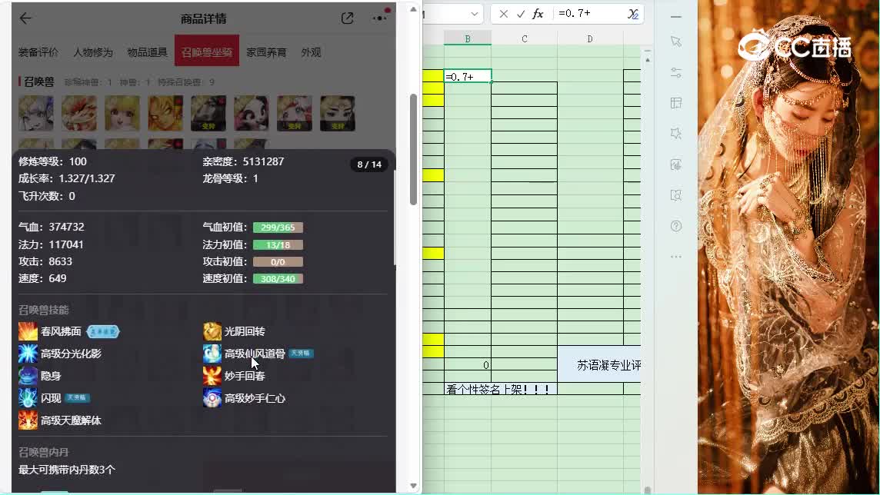
Task: Open the share icon in 商品详情 header
Action: click(x=348, y=18)
